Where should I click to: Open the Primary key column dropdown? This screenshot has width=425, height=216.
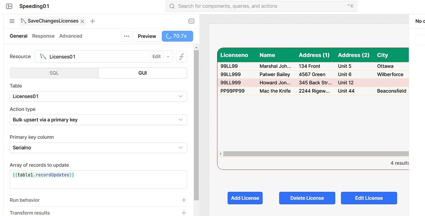(x=98, y=147)
